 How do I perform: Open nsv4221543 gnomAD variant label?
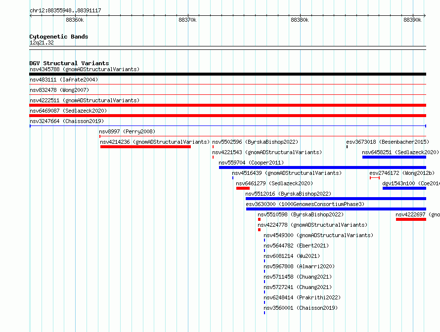[267, 152]
